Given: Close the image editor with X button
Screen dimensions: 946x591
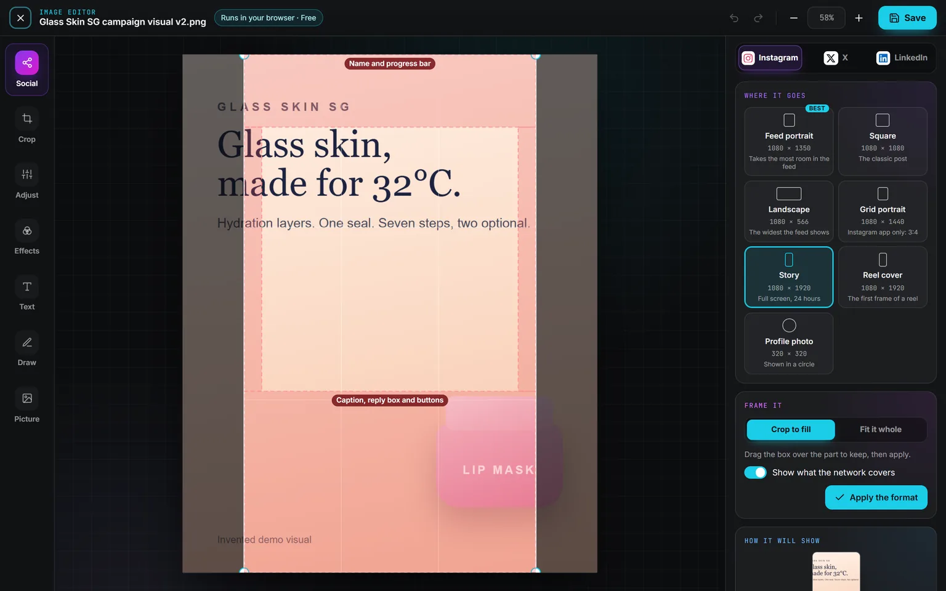Looking at the screenshot, I should click(20, 18).
